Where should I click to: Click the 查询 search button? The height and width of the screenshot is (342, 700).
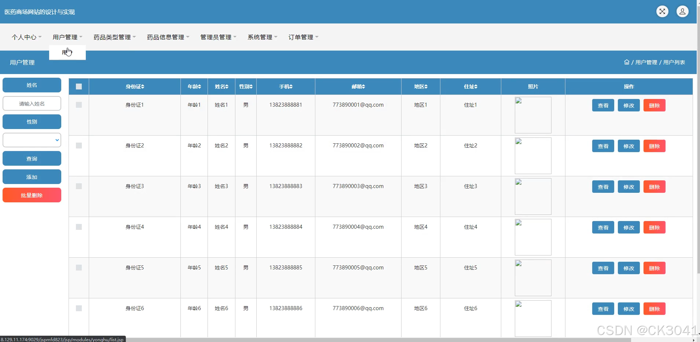click(32, 158)
